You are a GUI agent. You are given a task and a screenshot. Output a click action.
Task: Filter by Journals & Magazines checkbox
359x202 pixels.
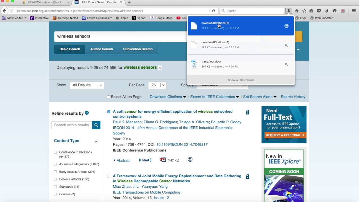(x=55, y=164)
